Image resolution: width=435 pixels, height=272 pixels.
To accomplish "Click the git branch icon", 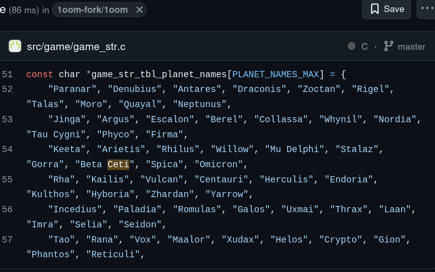I will [388, 46].
